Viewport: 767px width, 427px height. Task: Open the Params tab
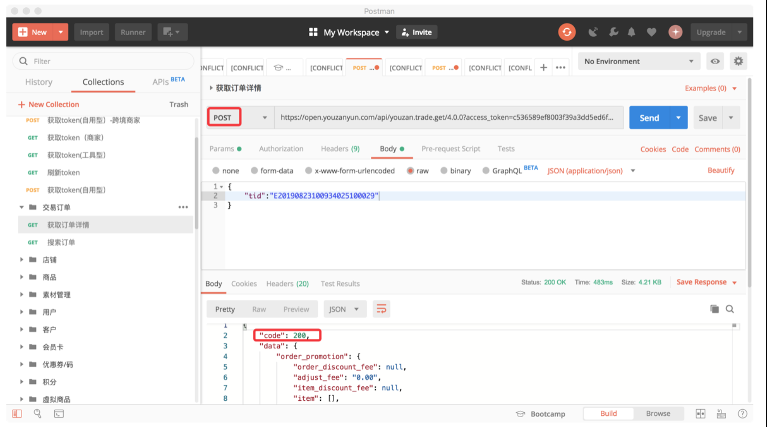coord(225,149)
